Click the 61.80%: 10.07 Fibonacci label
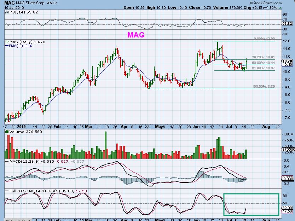This screenshot has height=221, width=295. coord(263,68)
